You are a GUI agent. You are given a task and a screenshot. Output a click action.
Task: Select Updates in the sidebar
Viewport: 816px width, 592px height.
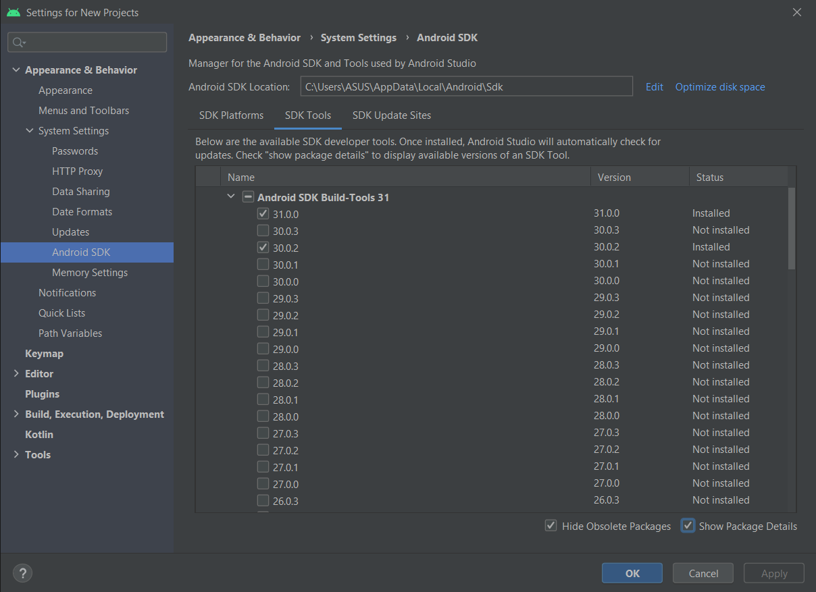pos(70,232)
